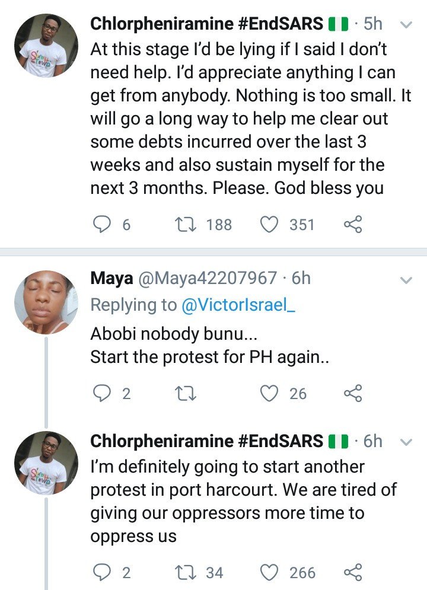This screenshot has width=427, height=590.
Task: View Maya's profile picture
Action: [46, 302]
